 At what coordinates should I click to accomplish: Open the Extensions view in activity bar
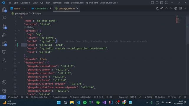coord(4,44)
